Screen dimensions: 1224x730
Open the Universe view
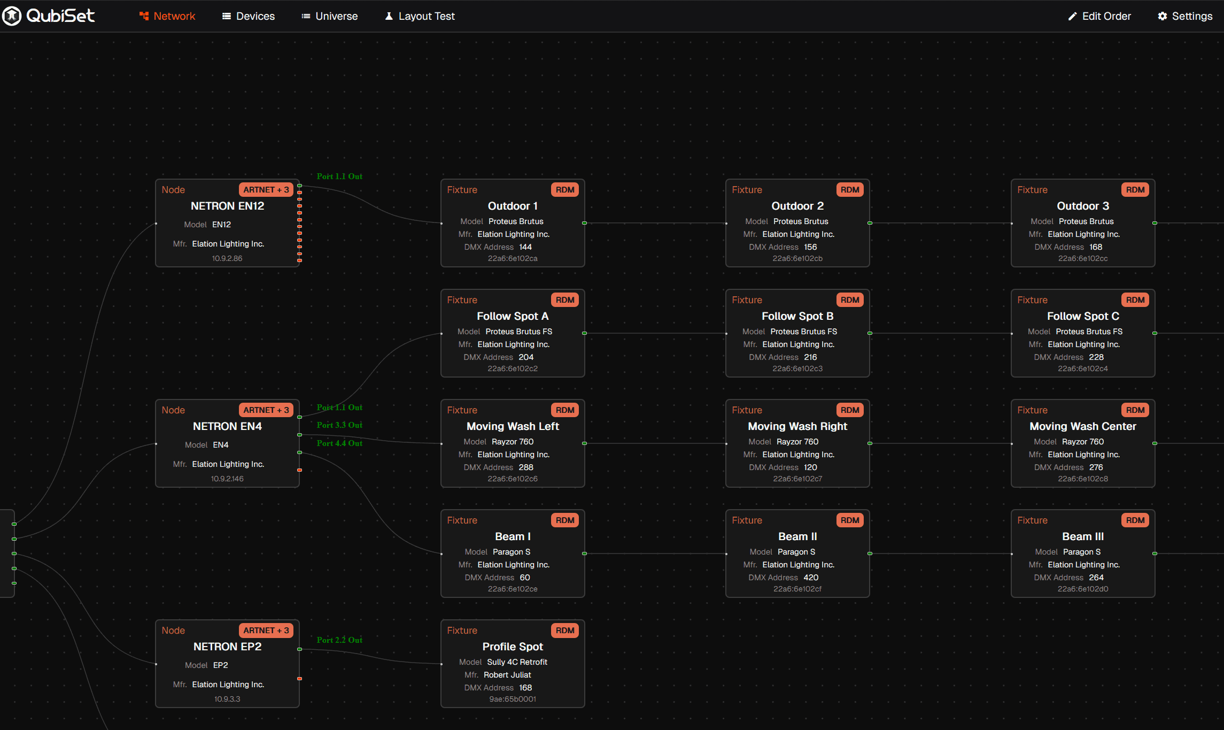click(x=330, y=16)
